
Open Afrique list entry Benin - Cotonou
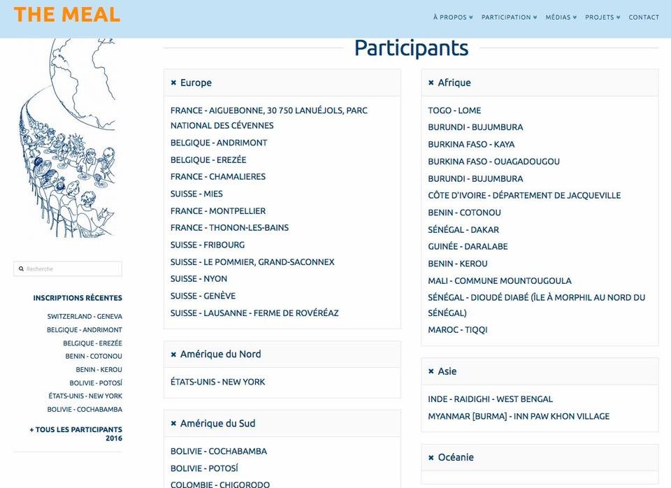click(x=464, y=213)
